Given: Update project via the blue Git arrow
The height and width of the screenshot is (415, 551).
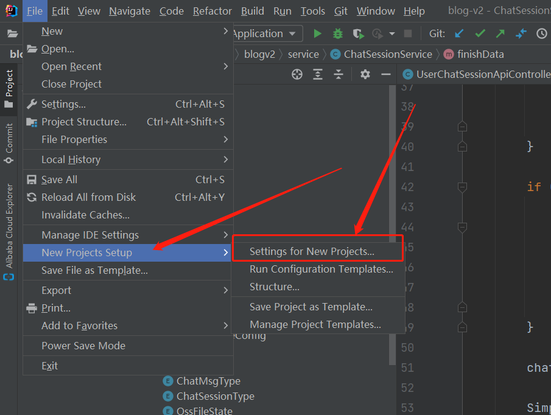Looking at the screenshot, I should [x=458, y=33].
